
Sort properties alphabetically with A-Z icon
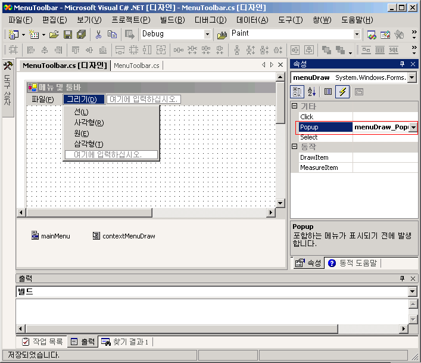311,92
